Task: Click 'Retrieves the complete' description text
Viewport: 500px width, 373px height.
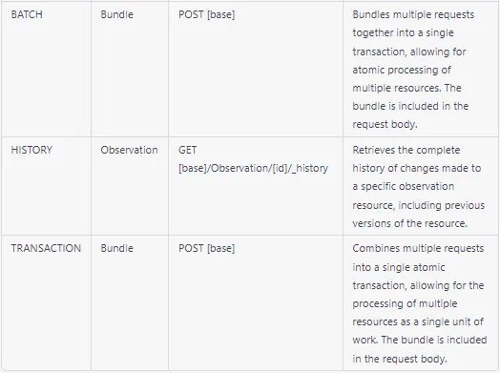Action: coord(406,150)
